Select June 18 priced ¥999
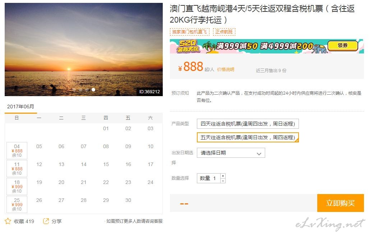Viewport: 369px width, 236px height. [17, 187]
